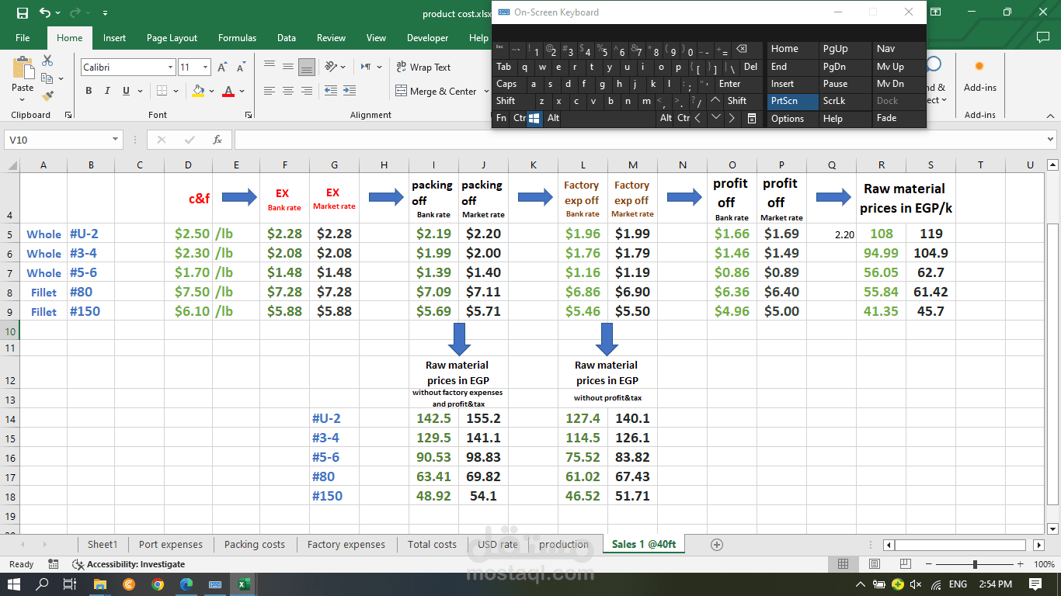
Task: Click the Save icon in title bar
Action: click(x=23, y=13)
